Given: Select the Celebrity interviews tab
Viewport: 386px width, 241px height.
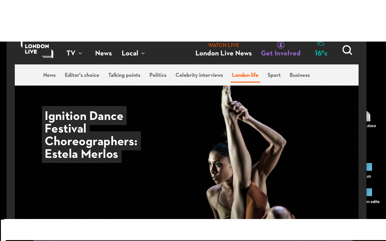Looking at the screenshot, I should click(x=199, y=75).
